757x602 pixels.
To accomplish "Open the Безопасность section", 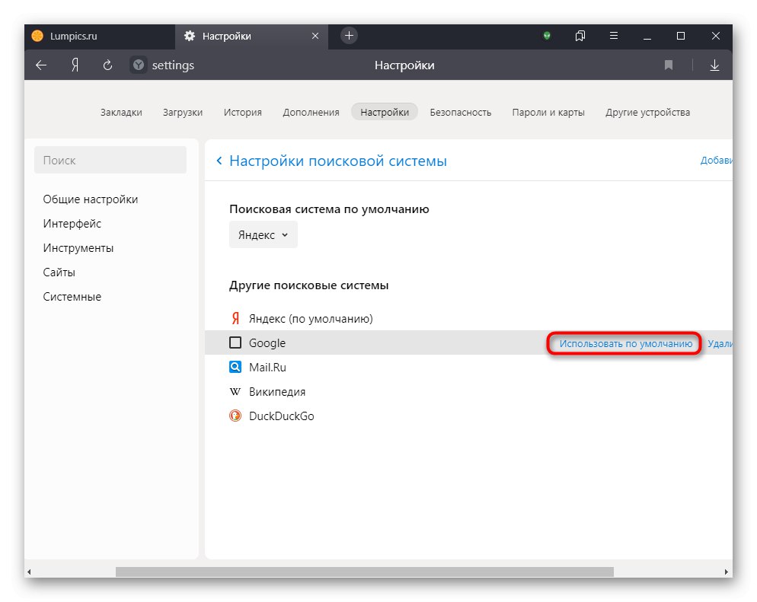I will tap(460, 111).
